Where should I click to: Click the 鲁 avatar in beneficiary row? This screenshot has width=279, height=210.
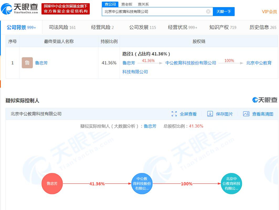coord(27,63)
